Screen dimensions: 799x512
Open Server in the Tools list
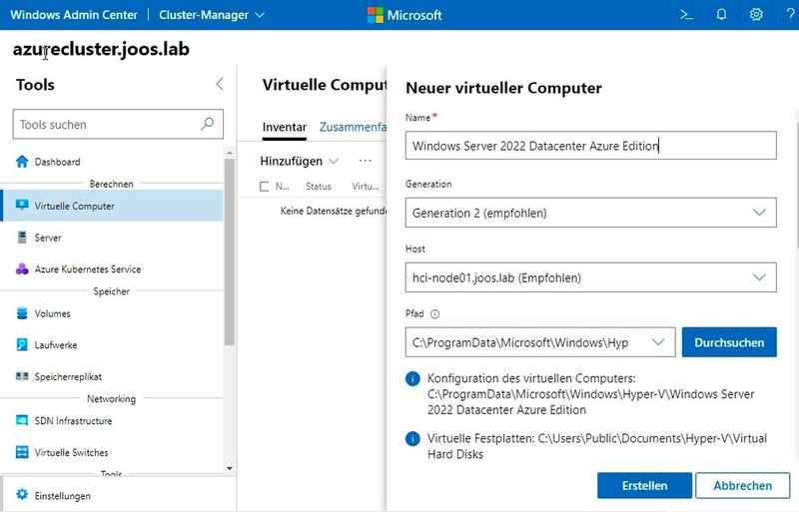tap(112, 238)
